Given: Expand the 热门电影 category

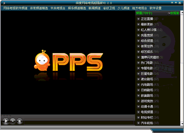Looking at the screenshot, I should (x=139, y=63).
